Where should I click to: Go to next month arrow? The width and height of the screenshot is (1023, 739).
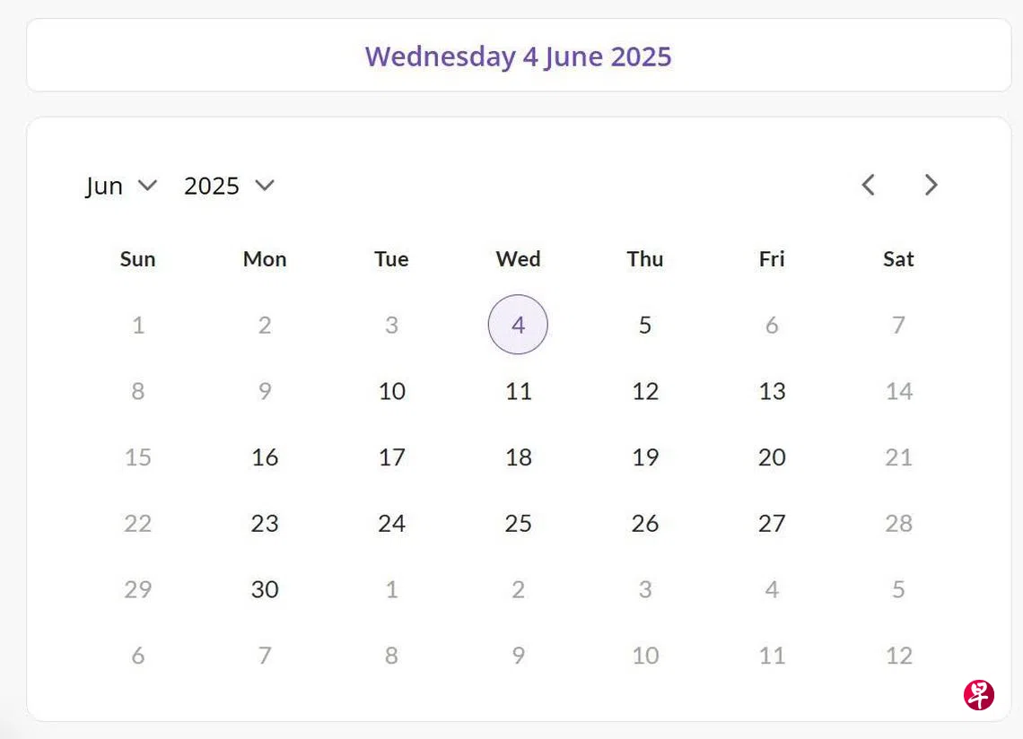point(931,185)
